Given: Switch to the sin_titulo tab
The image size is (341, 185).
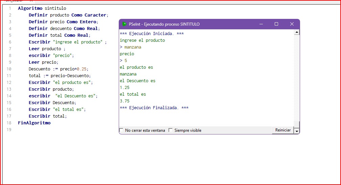Looking at the screenshot, I should pyautogui.click(x=14, y=1).
